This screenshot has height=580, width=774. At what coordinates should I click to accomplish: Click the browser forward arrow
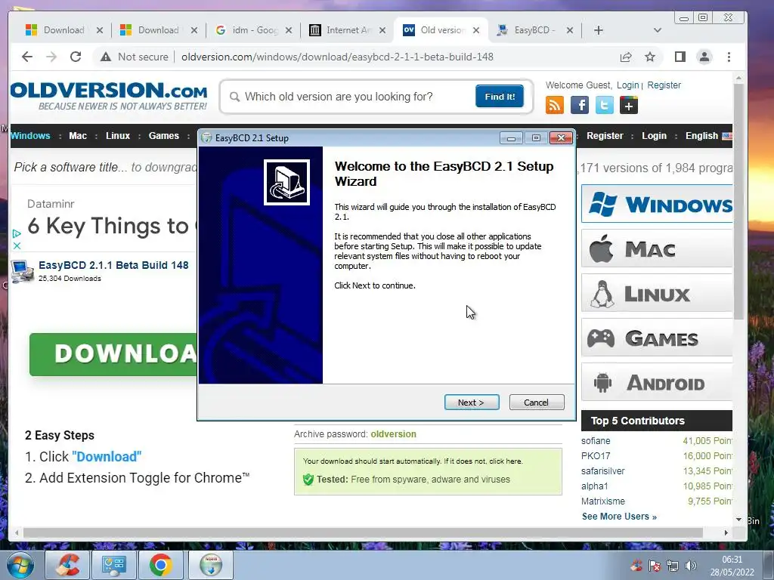click(x=51, y=57)
